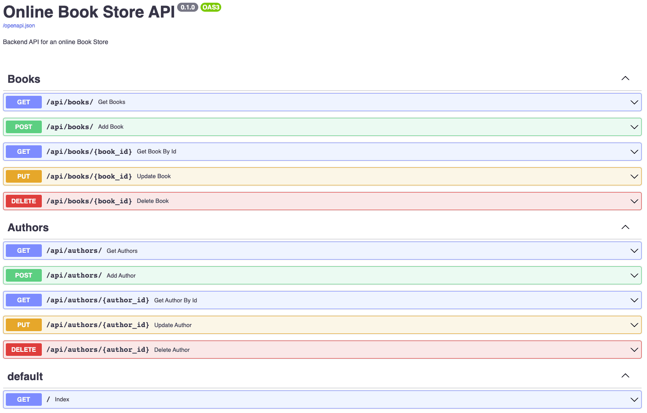Click the Authors section heading
Image resolution: width=647 pixels, height=413 pixels.
[28, 228]
